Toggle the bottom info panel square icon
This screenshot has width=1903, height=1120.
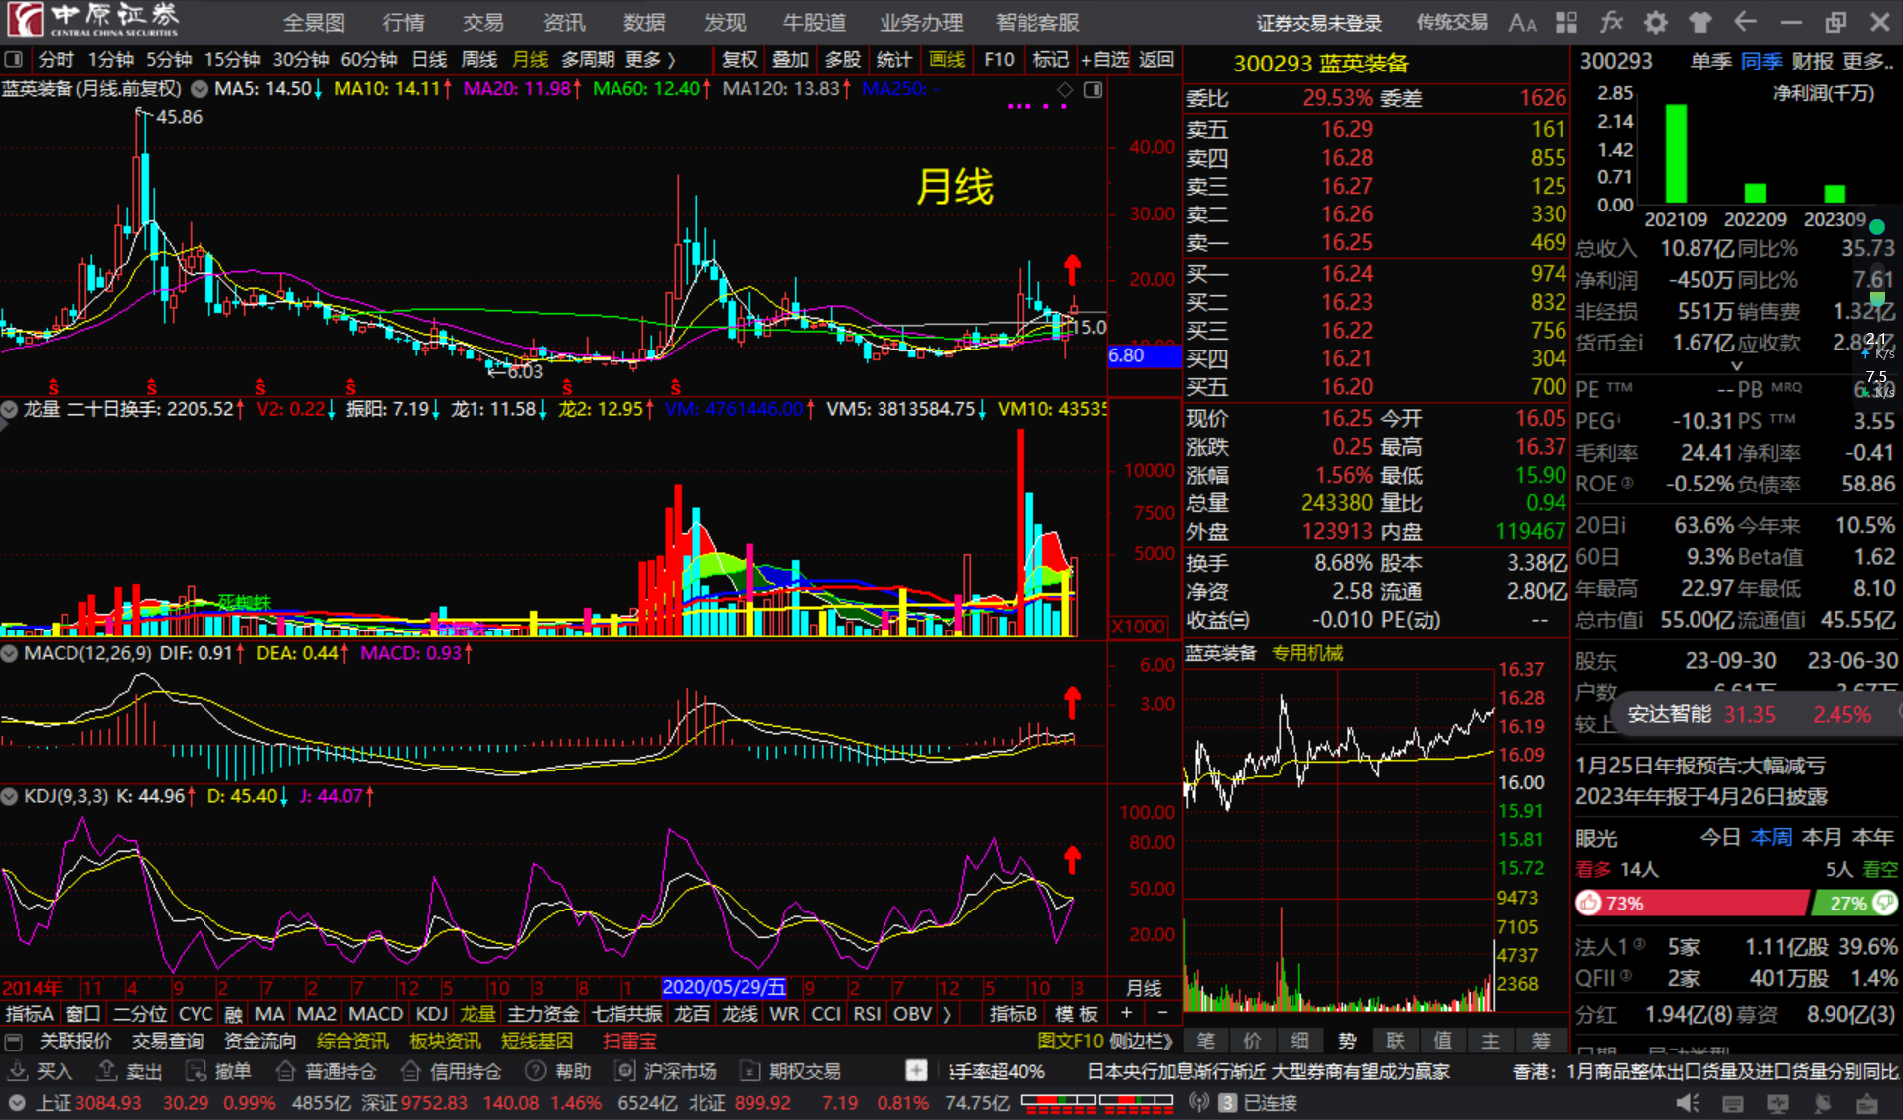point(14,1042)
